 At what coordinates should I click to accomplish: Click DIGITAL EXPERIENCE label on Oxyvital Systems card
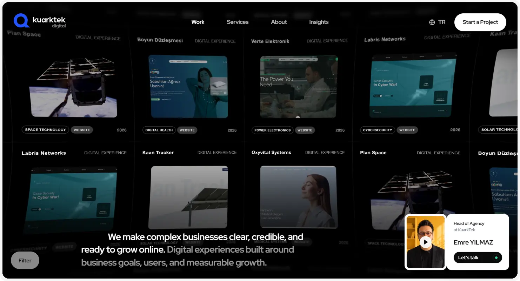[325, 153]
